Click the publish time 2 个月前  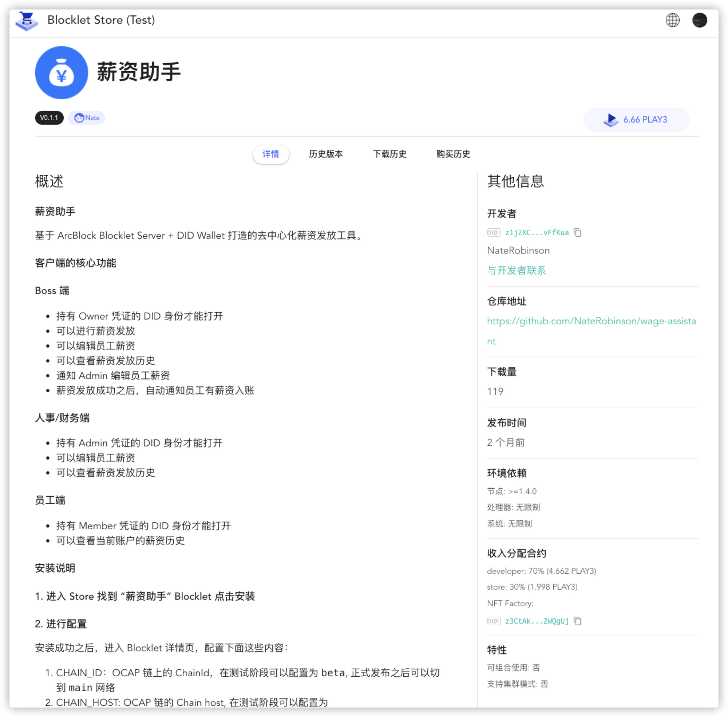pyautogui.click(x=506, y=442)
